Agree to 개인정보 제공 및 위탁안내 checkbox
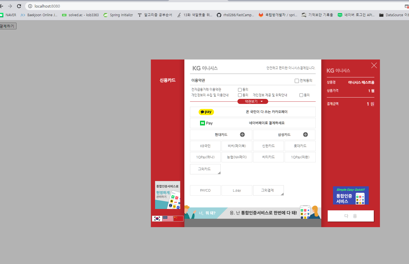409x264 pixels. coord(301,95)
